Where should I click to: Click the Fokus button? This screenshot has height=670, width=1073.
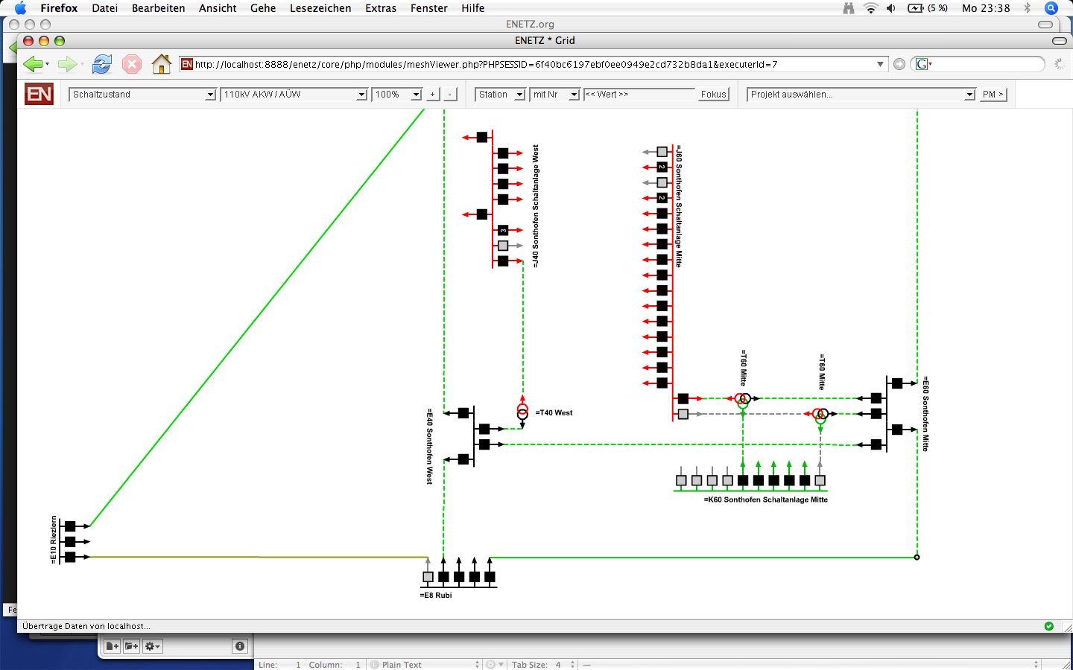tap(713, 95)
